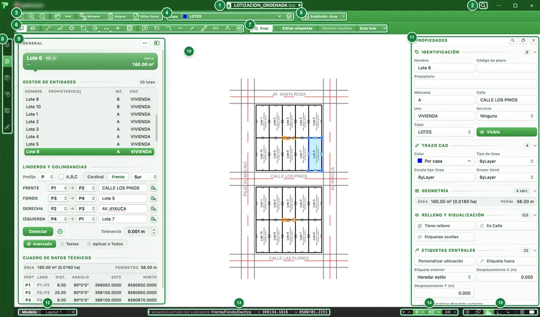Open the Tipo de línea dropdown

[x=507, y=161]
